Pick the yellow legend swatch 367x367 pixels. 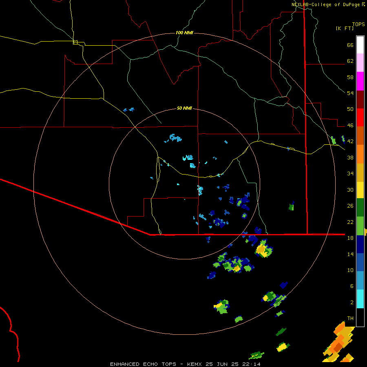pos(360,190)
